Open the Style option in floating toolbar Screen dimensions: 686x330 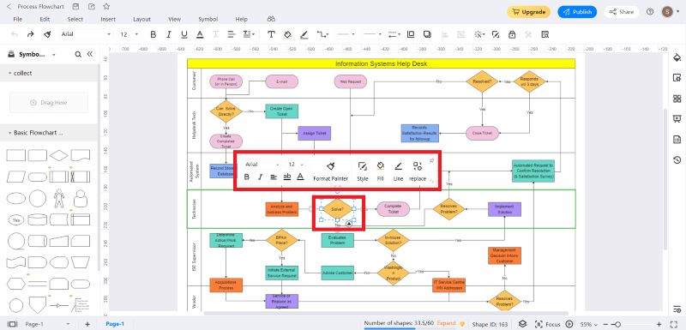point(362,171)
